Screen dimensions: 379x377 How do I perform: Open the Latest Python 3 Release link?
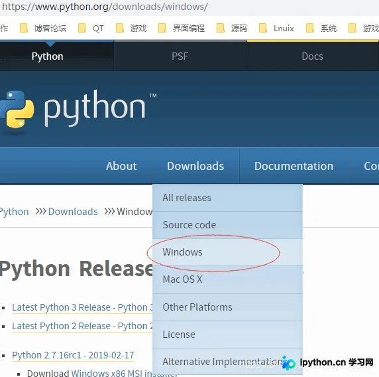[x=82, y=307]
